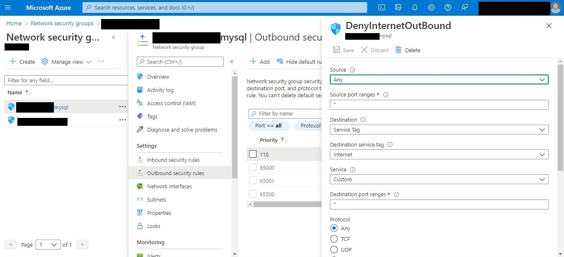Check the box for priority 65001 rule
Screen dimensions: 564x257
[x=253, y=180]
